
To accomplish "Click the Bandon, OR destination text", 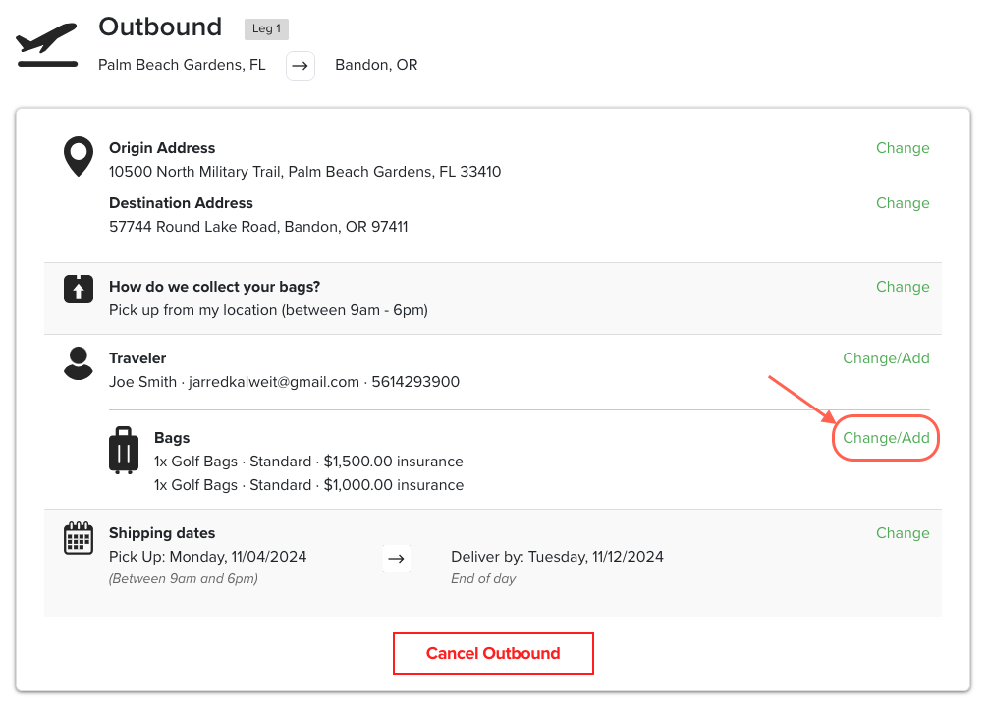I will pyautogui.click(x=376, y=65).
